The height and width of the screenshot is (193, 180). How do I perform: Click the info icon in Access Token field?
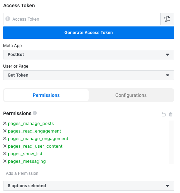point(8,19)
